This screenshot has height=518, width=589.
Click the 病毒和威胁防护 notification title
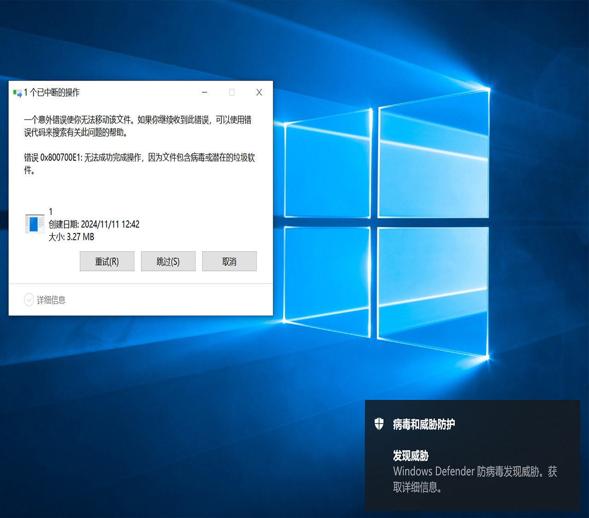[x=424, y=424]
